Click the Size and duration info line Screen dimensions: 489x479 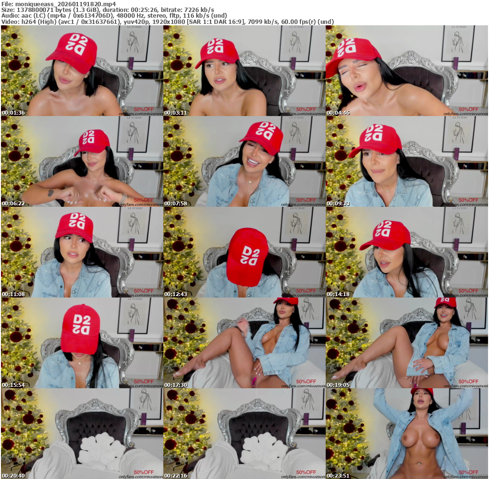tap(107, 10)
